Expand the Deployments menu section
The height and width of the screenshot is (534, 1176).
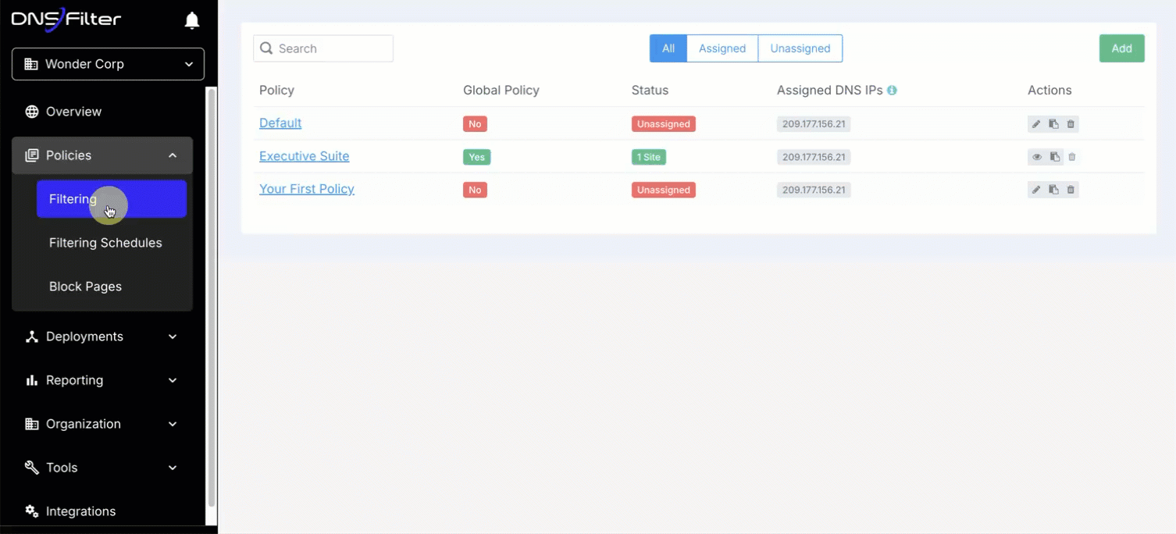[x=102, y=336]
